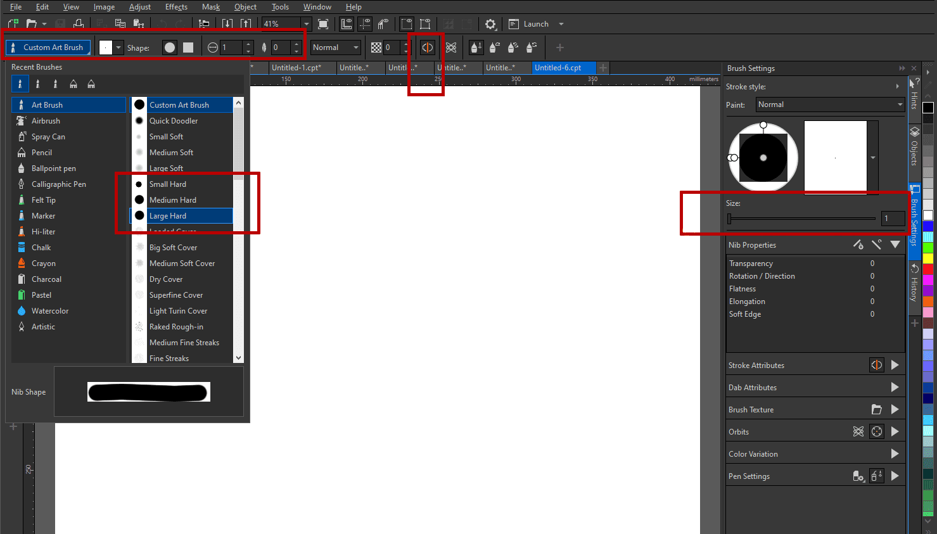937x534 pixels.
Task: Expand the Color Variation section
Action: [895, 454]
